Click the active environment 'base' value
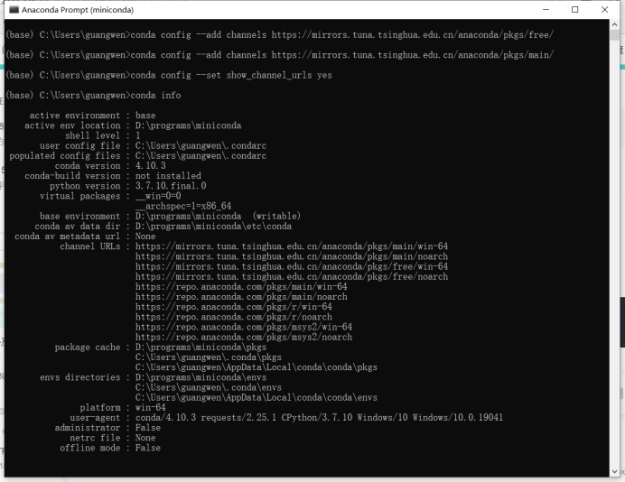This screenshot has width=625, height=482. tap(145, 116)
